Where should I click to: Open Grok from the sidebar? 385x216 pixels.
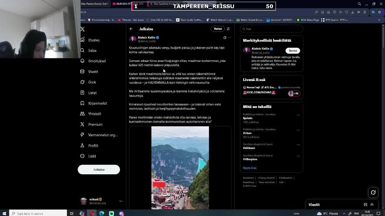tap(92, 82)
